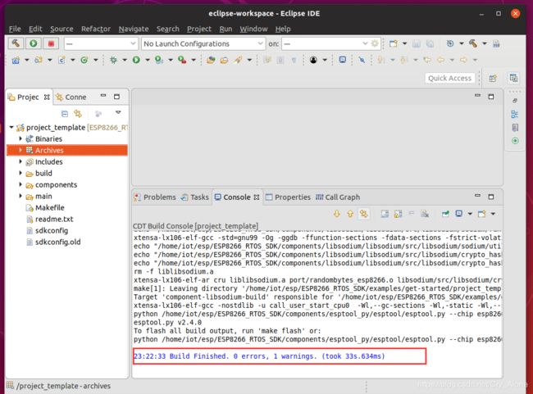Click the Quick Access search field
The image size is (533, 394).
(449, 78)
